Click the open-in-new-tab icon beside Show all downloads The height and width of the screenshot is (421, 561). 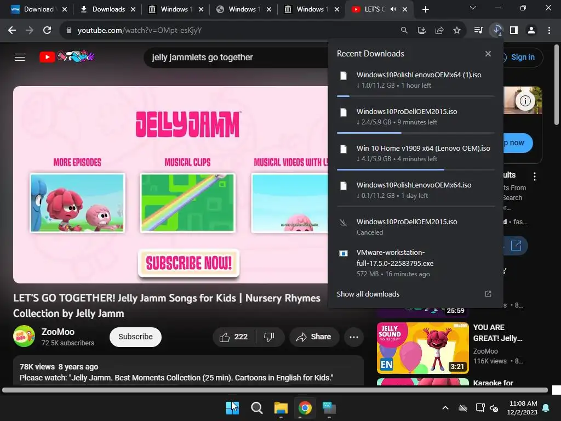click(x=488, y=294)
